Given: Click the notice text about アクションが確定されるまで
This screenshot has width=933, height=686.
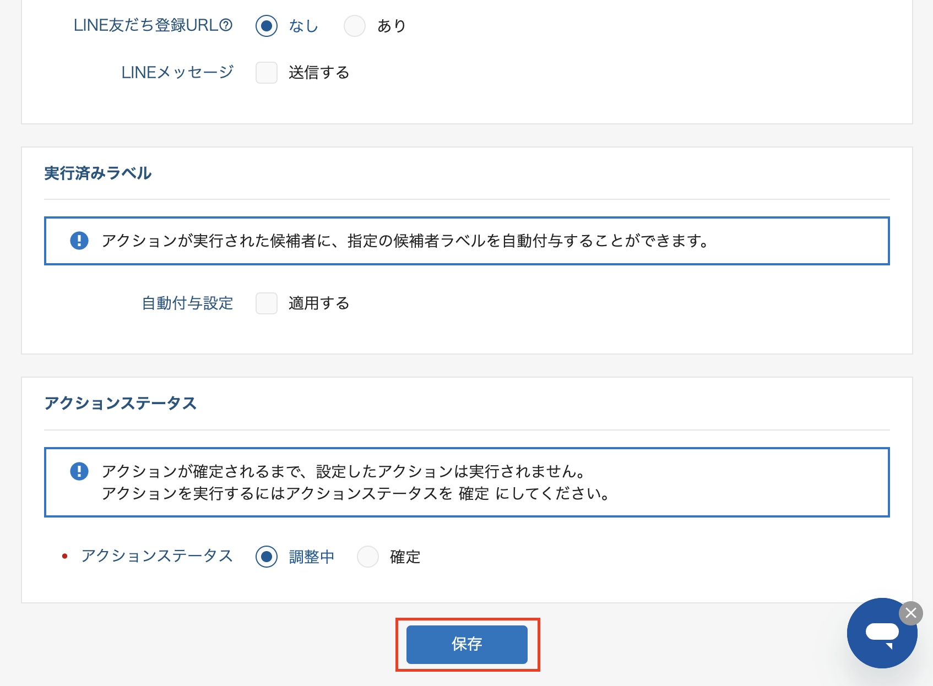Looking at the screenshot, I should pos(344,471).
